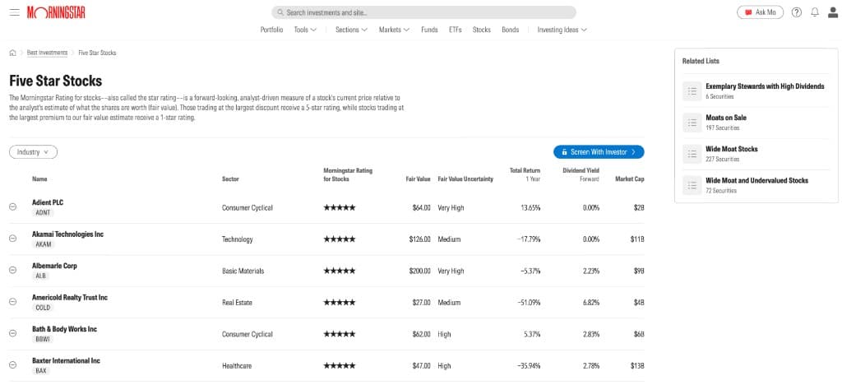Open the Exemplary Stewards list icon

pyautogui.click(x=692, y=90)
